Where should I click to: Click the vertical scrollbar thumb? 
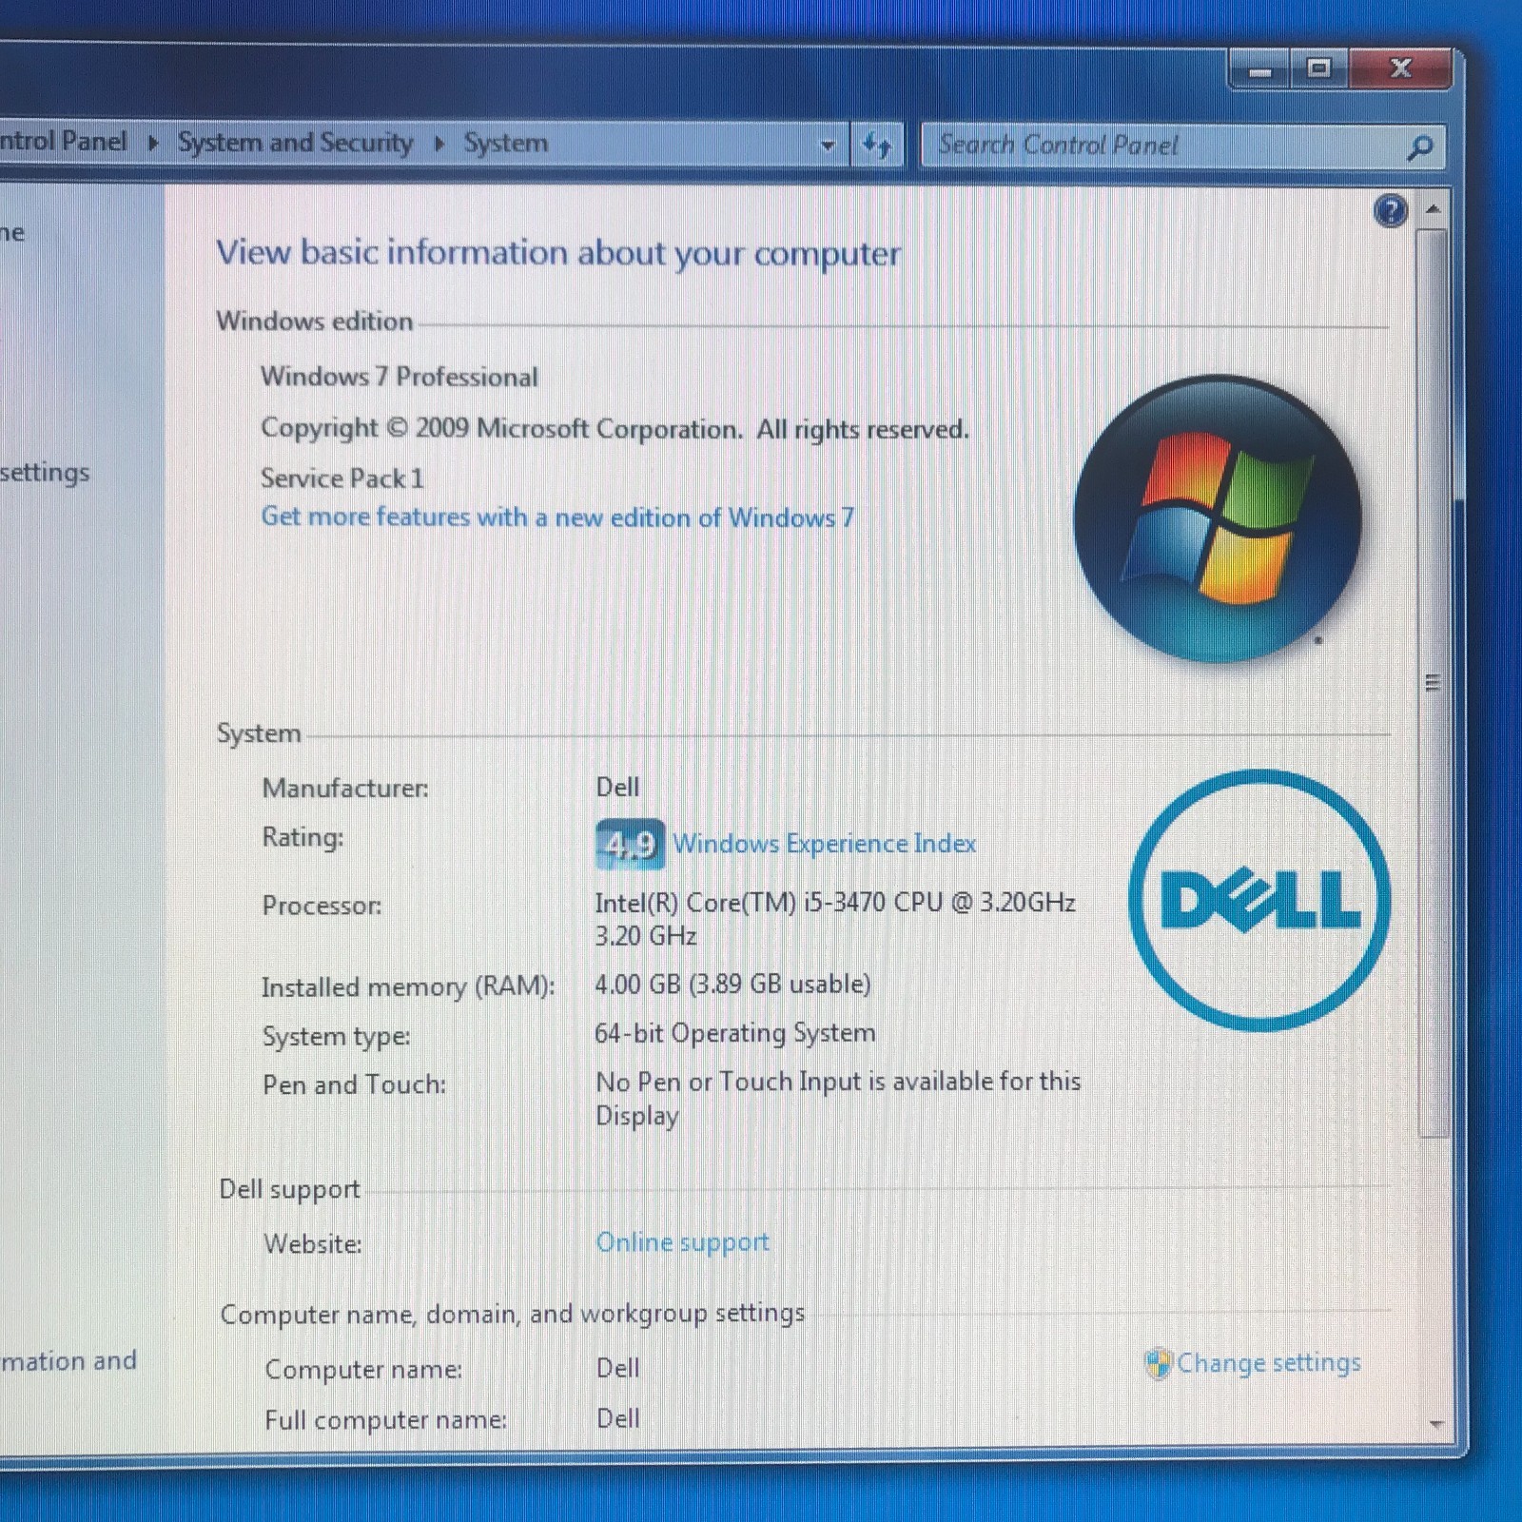coord(1434,682)
